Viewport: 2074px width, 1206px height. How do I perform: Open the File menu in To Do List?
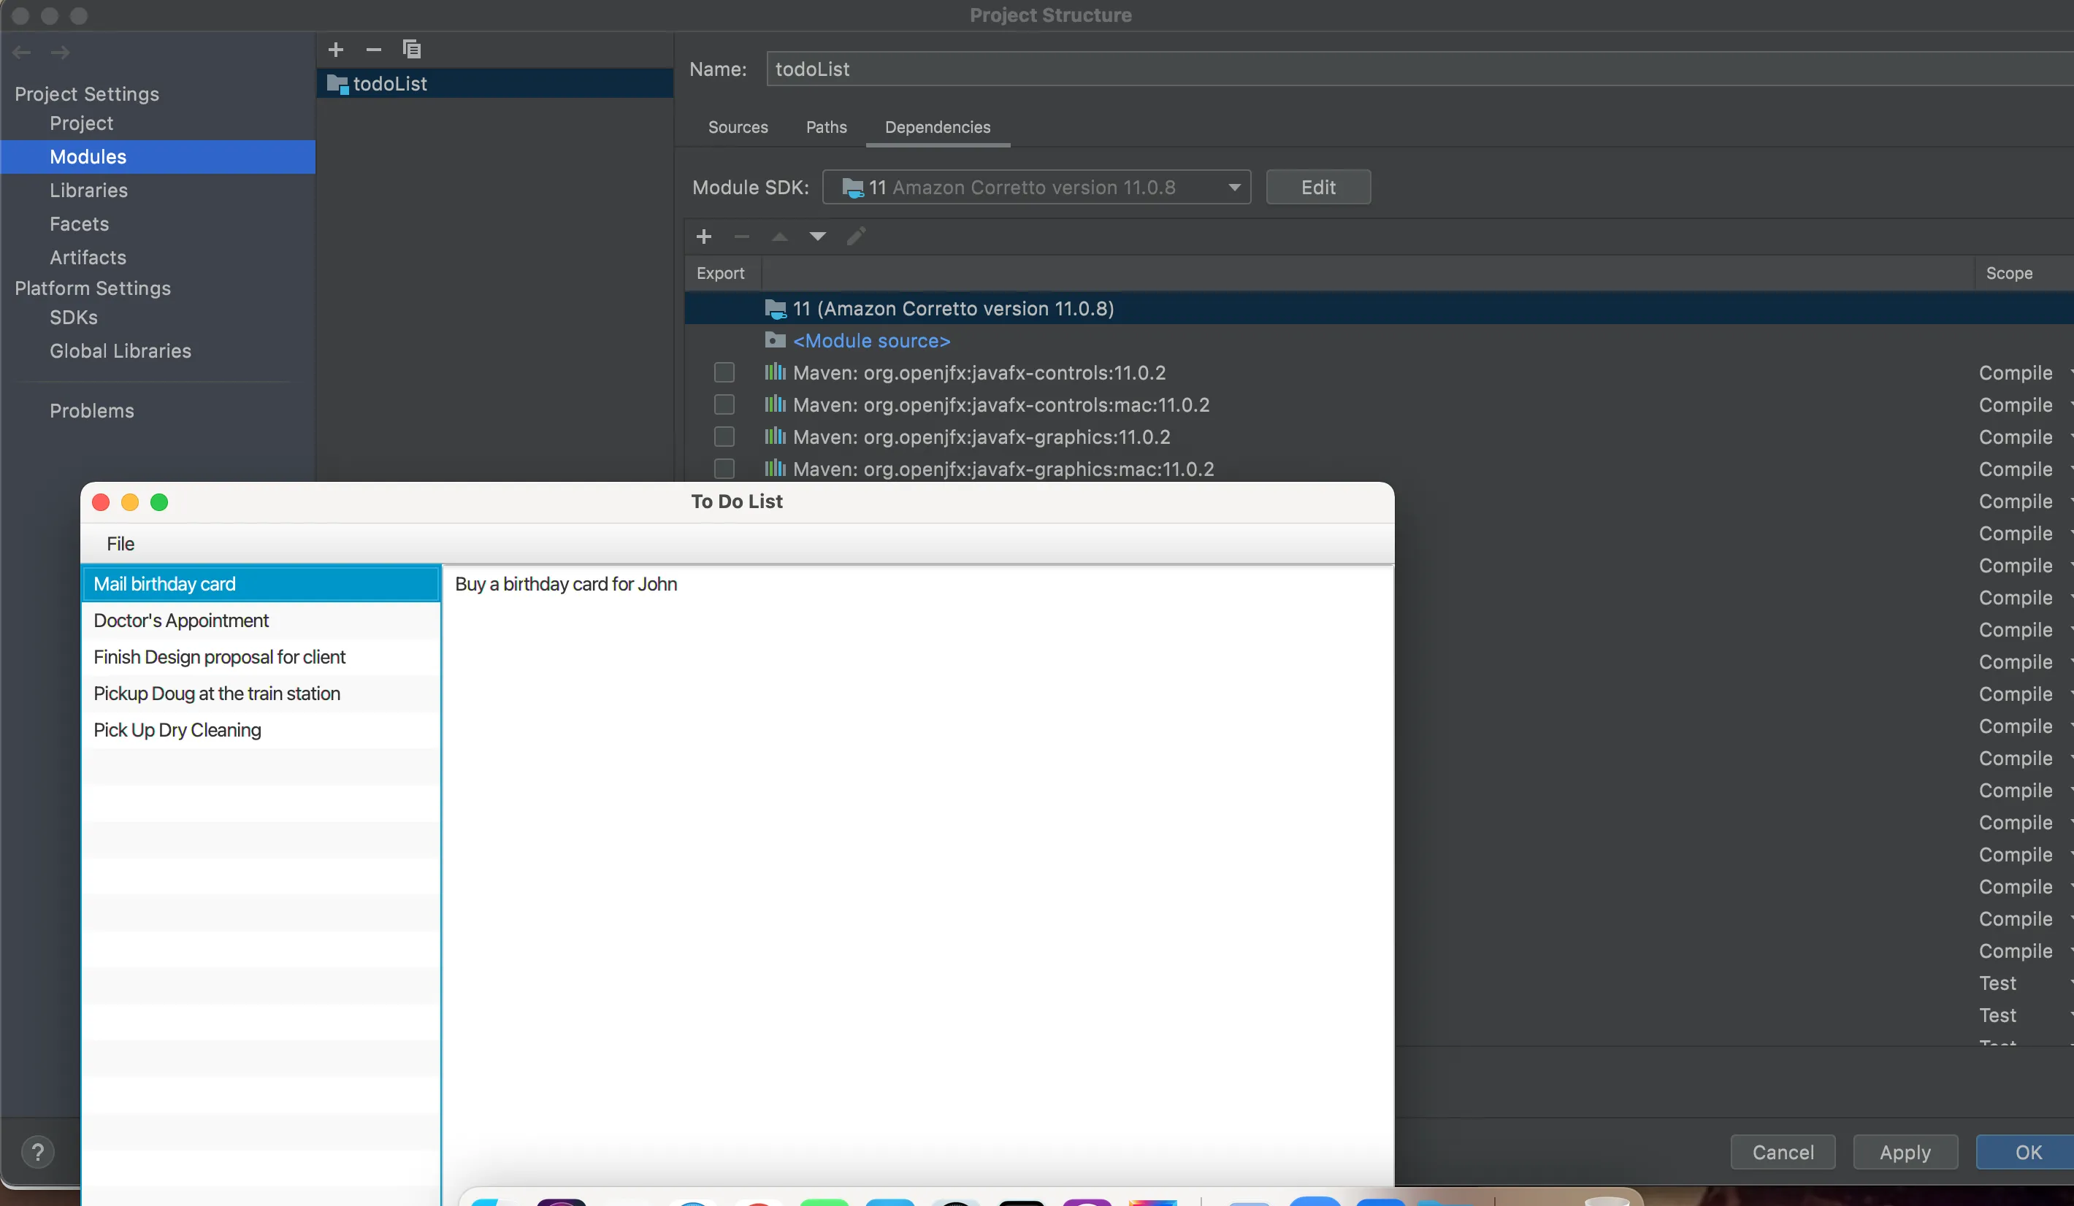(x=120, y=544)
